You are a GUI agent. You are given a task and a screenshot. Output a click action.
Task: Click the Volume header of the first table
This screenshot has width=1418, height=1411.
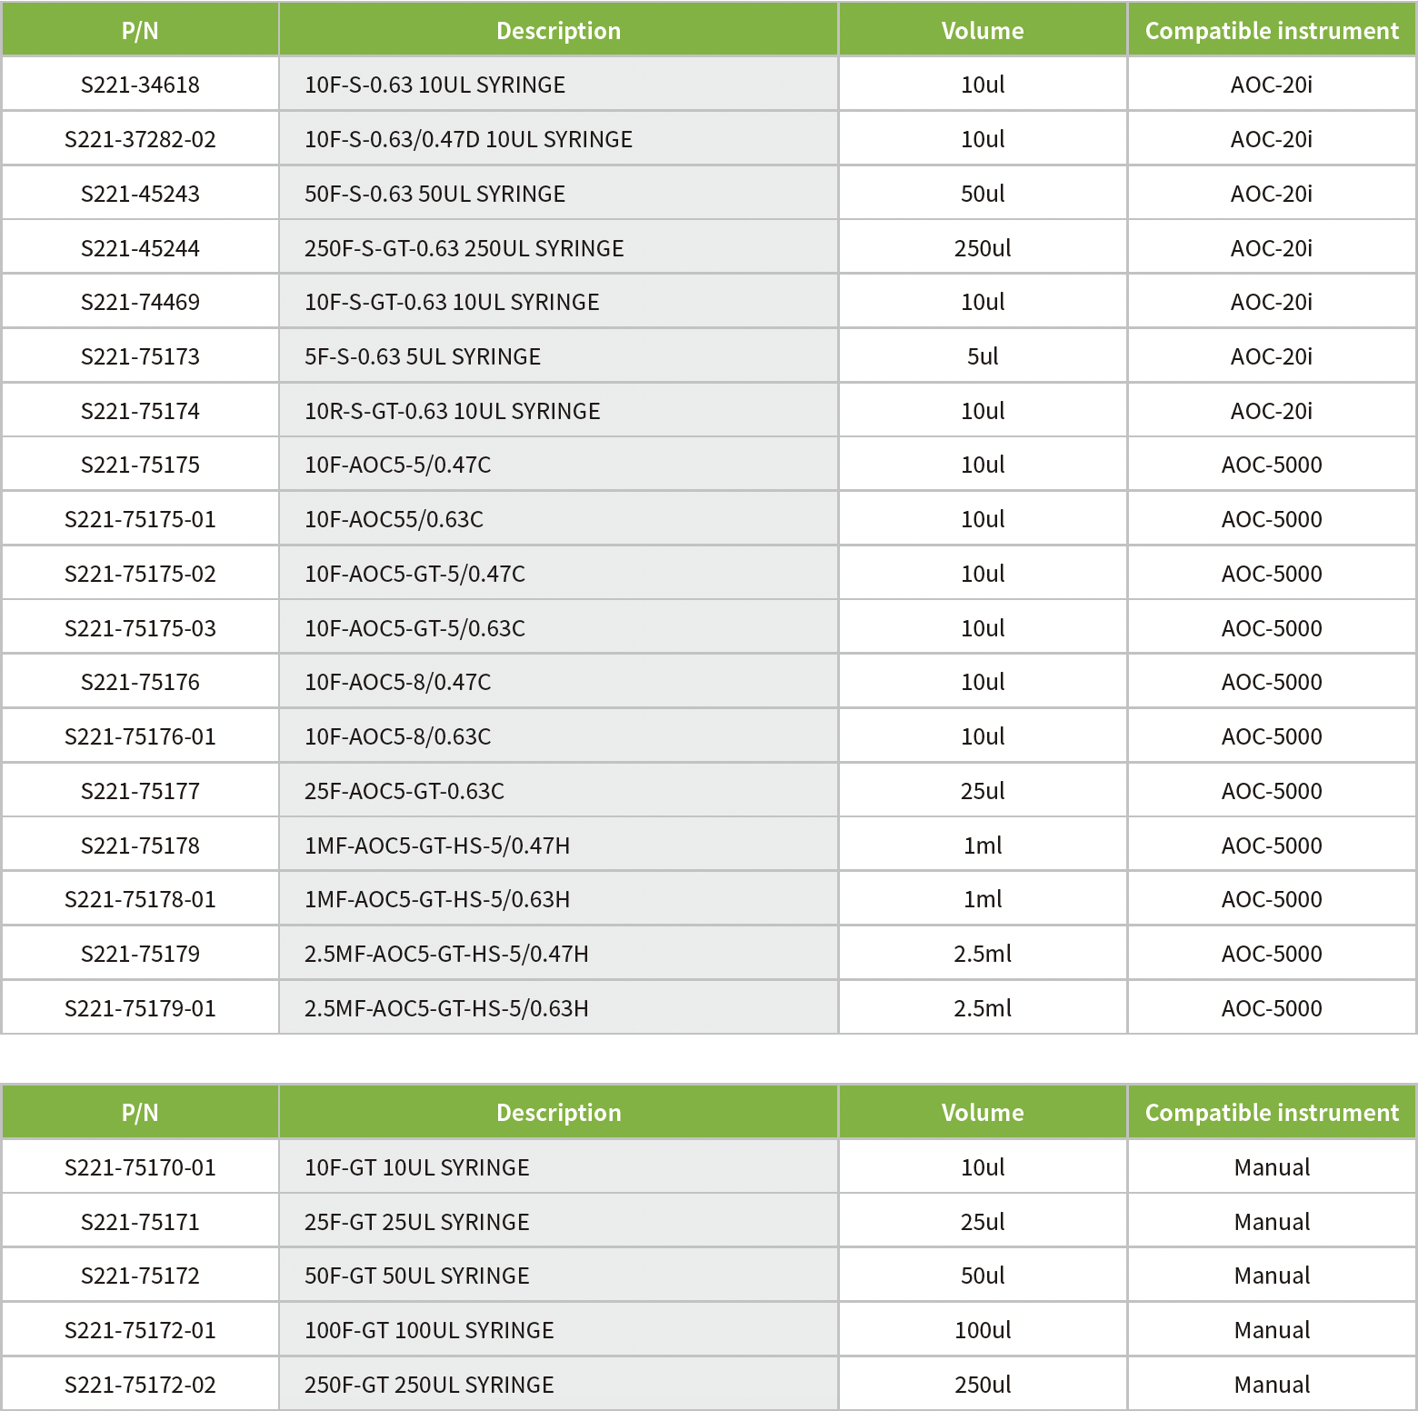pos(982,31)
